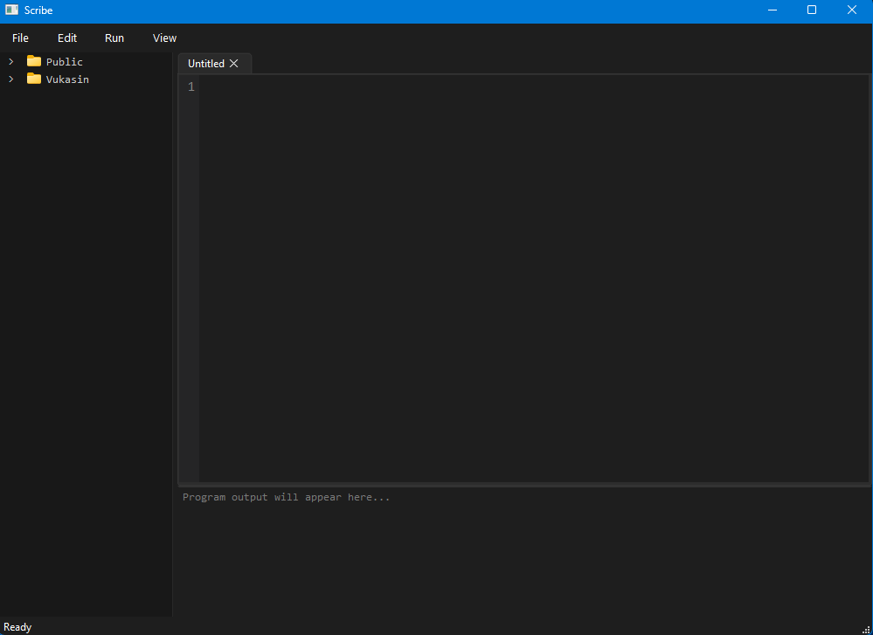
Task: Click line number 1 in the gutter
Action: (x=191, y=86)
